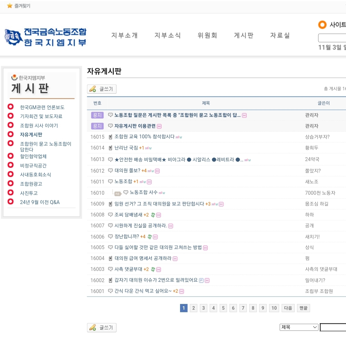
Task: Open 할인협약업체 in the sidebar
Action: point(33,156)
